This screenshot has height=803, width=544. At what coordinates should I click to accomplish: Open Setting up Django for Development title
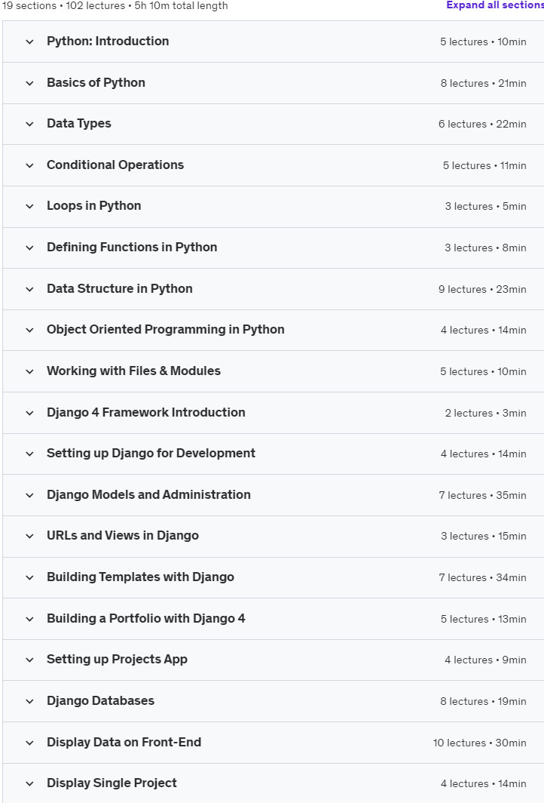click(x=151, y=454)
